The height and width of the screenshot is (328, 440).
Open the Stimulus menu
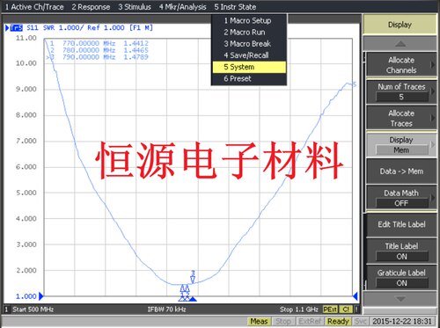point(135,7)
